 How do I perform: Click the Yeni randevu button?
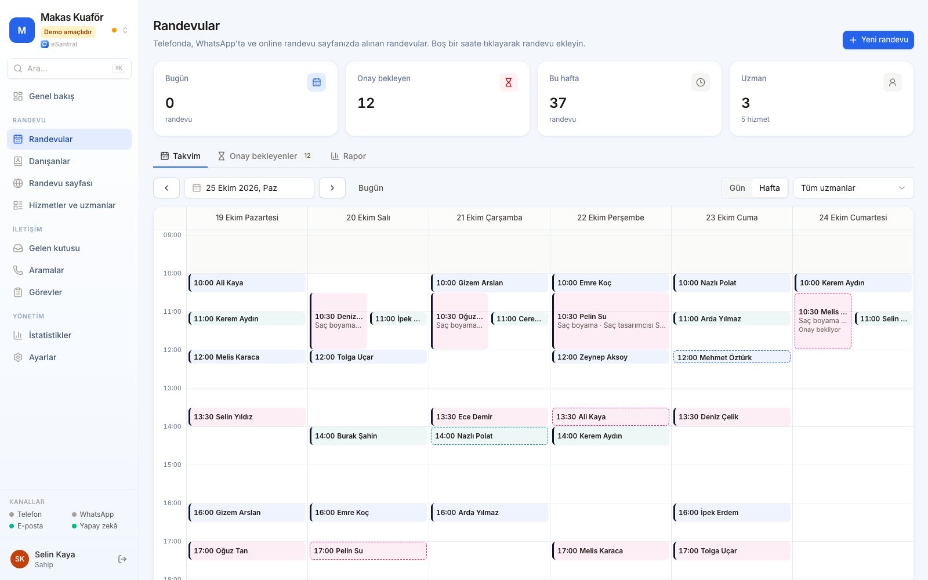point(878,40)
